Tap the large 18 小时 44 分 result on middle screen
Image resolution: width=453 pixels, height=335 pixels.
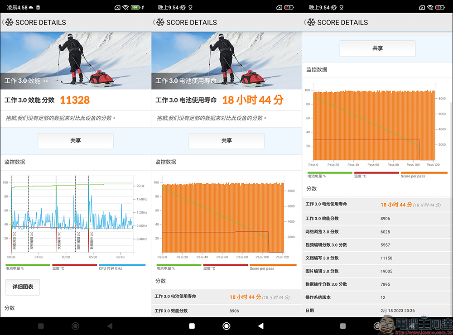point(253,100)
